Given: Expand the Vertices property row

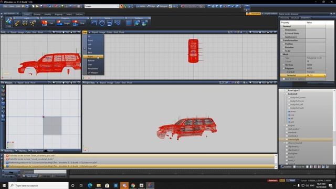Looking at the screenshot, I should (283, 65).
